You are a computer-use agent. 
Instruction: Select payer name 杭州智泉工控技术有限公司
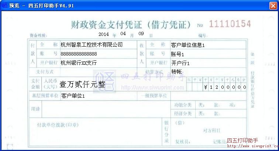click(x=92, y=45)
